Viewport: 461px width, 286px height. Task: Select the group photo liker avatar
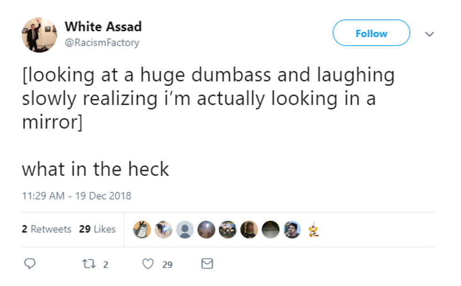point(228,230)
